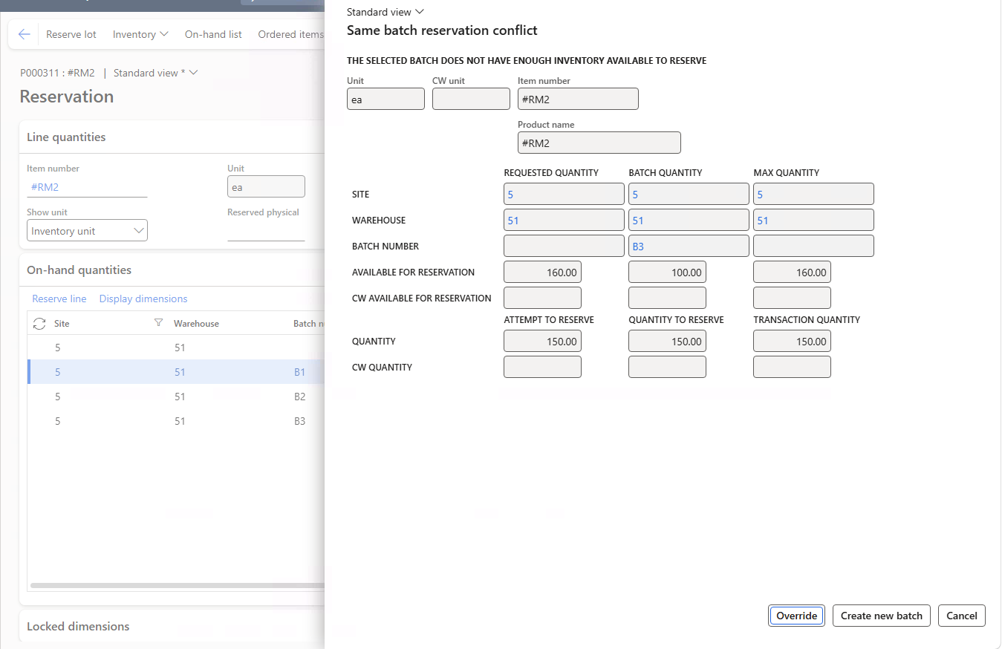Expand the Standard view * selector
The image size is (1002, 649).
(x=155, y=73)
